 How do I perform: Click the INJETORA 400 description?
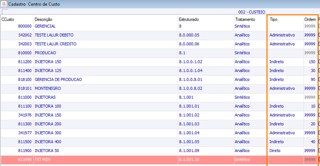point(48,142)
